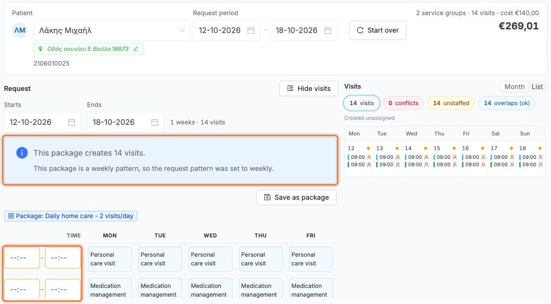Open calendar for request period start date
Screen dimensions: 551x304
pyautogui.click(x=251, y=30)
